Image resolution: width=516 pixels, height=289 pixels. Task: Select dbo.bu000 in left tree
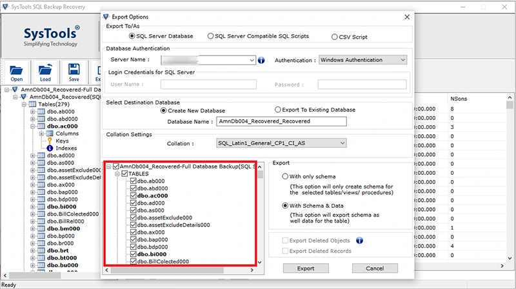coord(63,265)
